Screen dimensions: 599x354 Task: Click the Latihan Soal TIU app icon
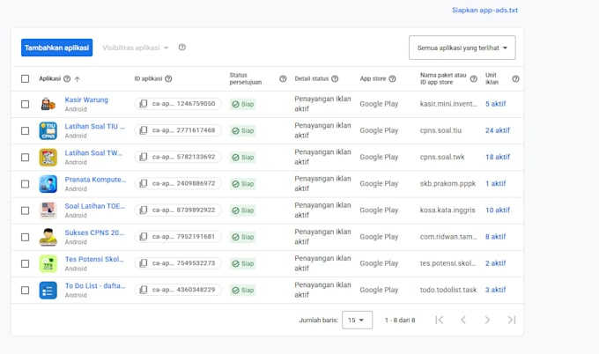point(48,130)
